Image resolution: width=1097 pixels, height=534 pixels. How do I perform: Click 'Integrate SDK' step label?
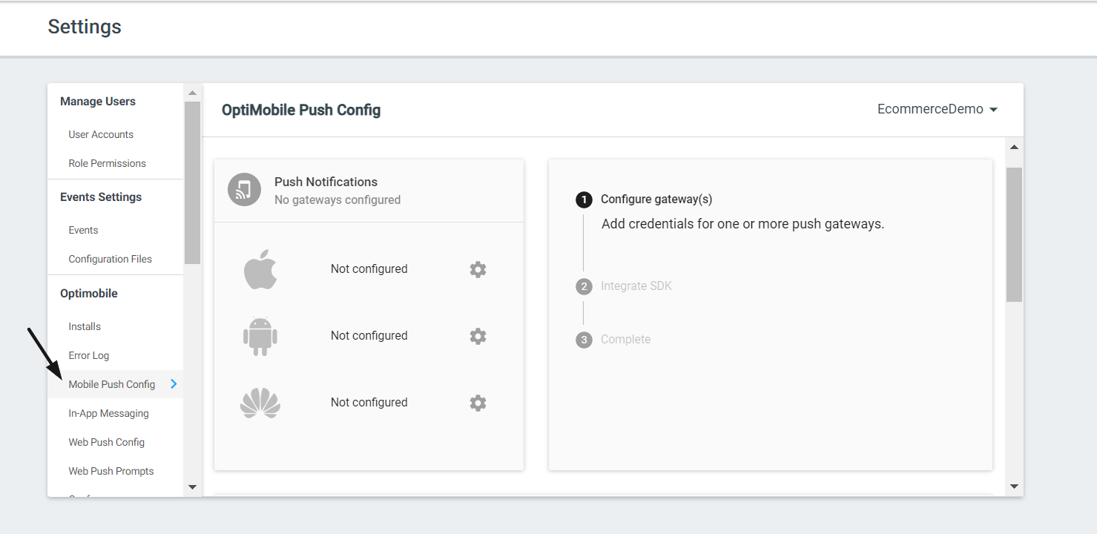(x=636, y=286)
